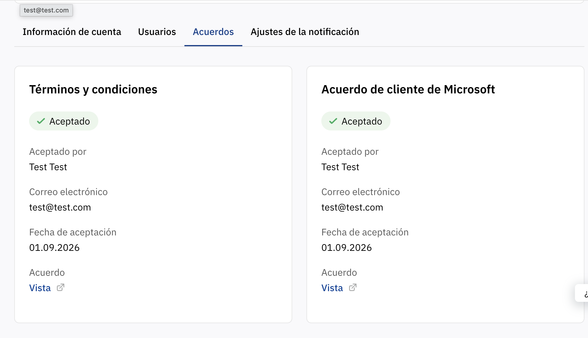Click Test Test name in Microsoft agreement card
The image size is (588, 338).
340,167
